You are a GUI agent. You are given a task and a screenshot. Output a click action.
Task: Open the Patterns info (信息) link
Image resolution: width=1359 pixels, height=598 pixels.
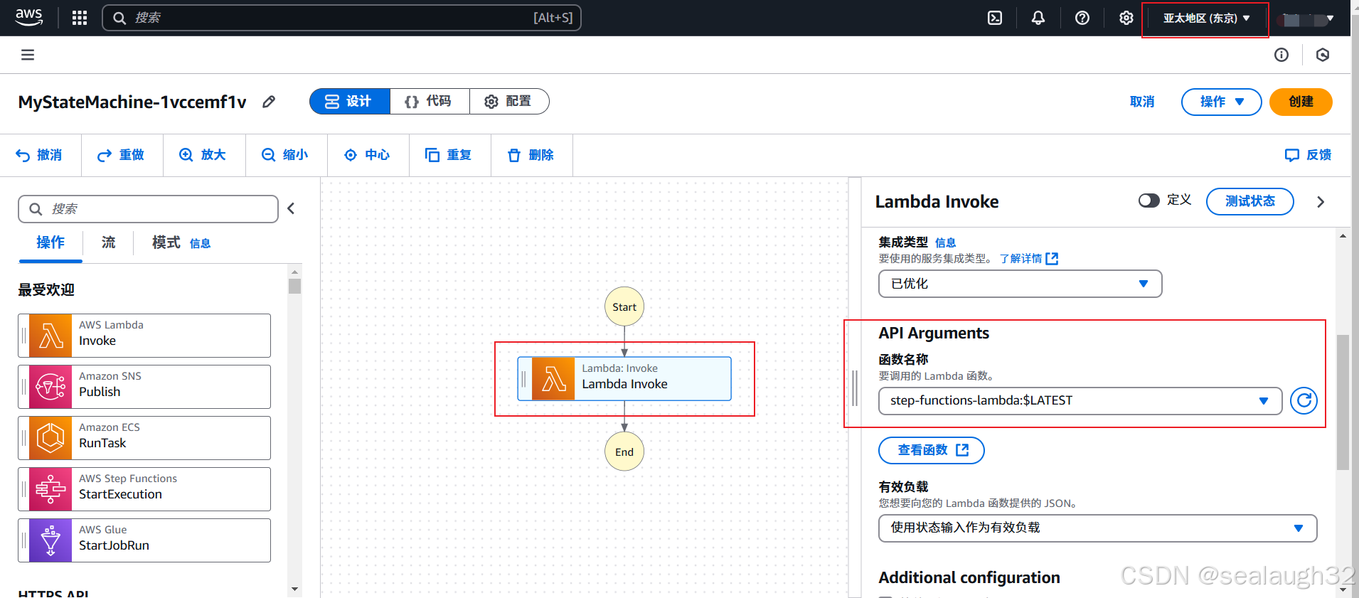coord(200,244)
